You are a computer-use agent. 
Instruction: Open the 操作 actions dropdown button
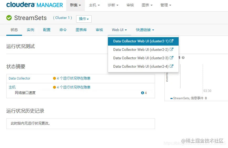click(x=84, y=19)
